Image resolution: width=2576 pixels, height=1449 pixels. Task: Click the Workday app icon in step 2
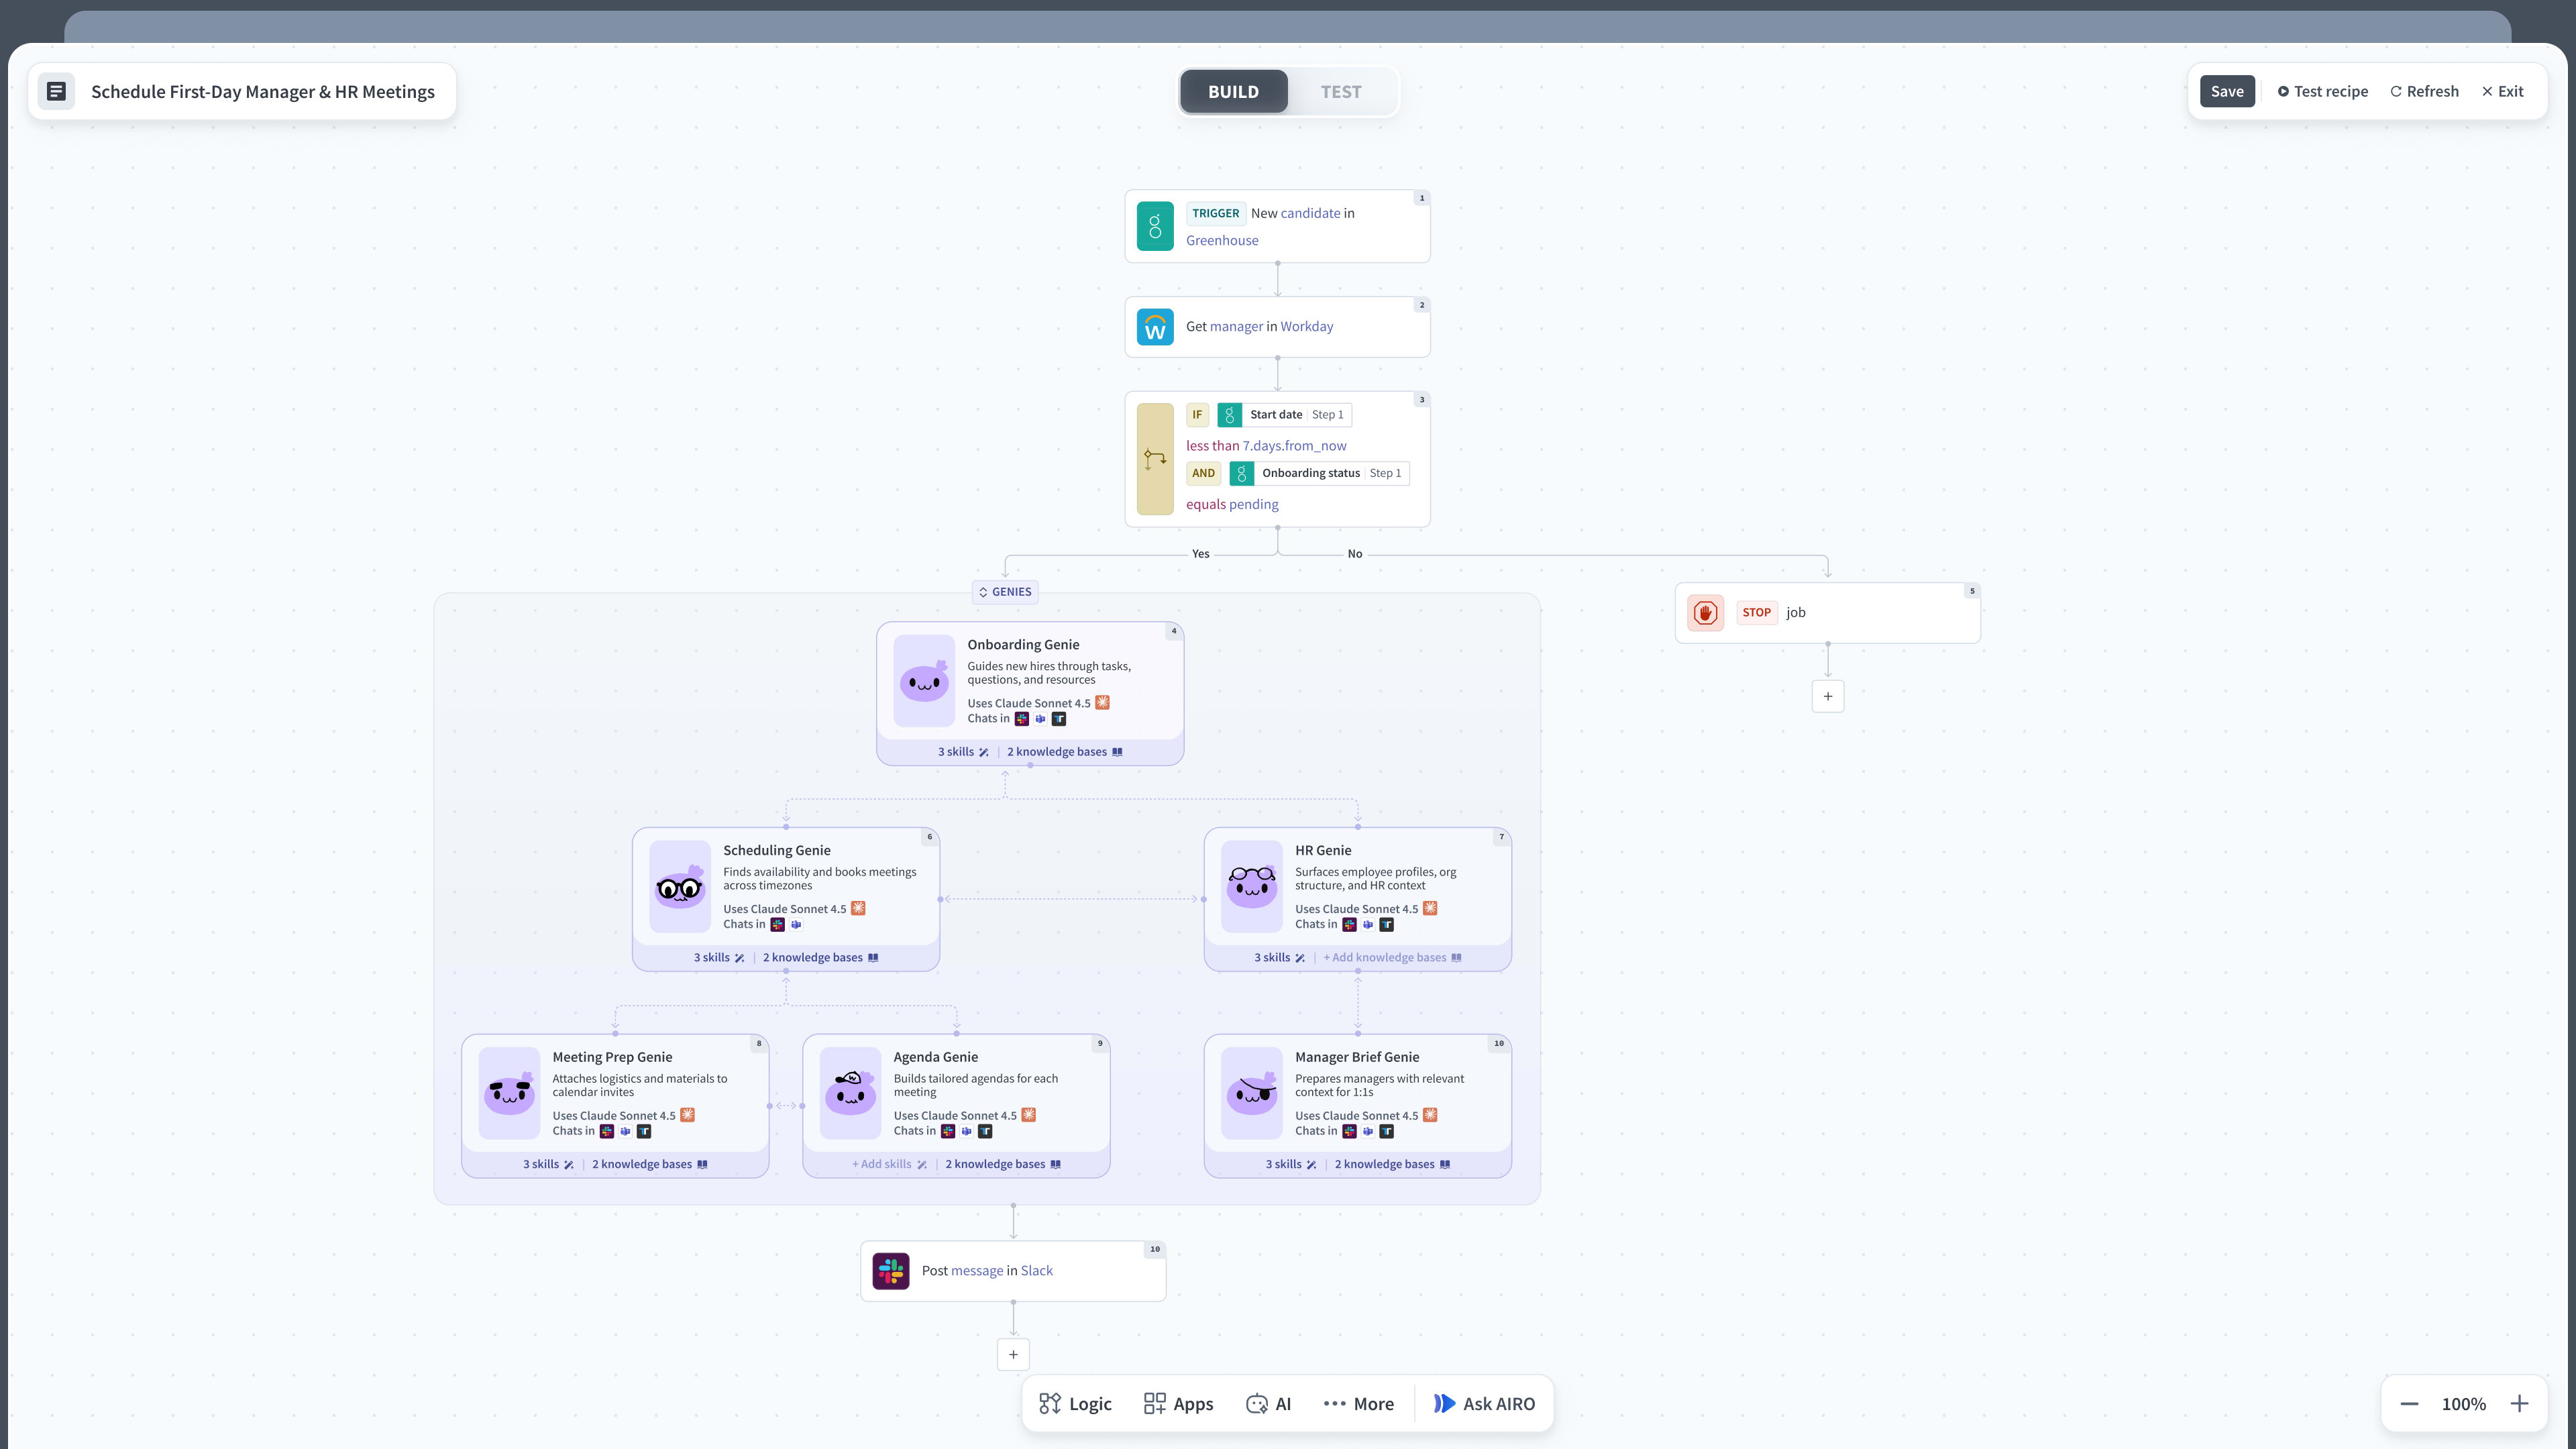tap(1155, 327)
